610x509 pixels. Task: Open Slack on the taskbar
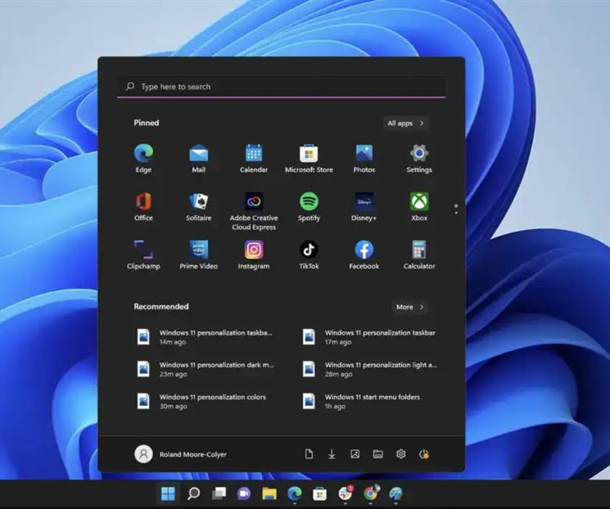pyautogui.click(x=346, y=493)
